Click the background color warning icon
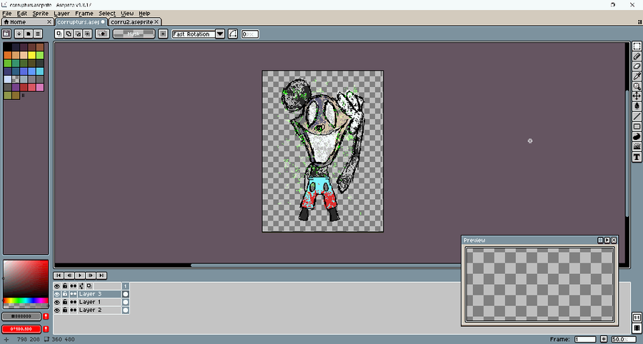This screenshot has height=344, width=643. [46, 329]
